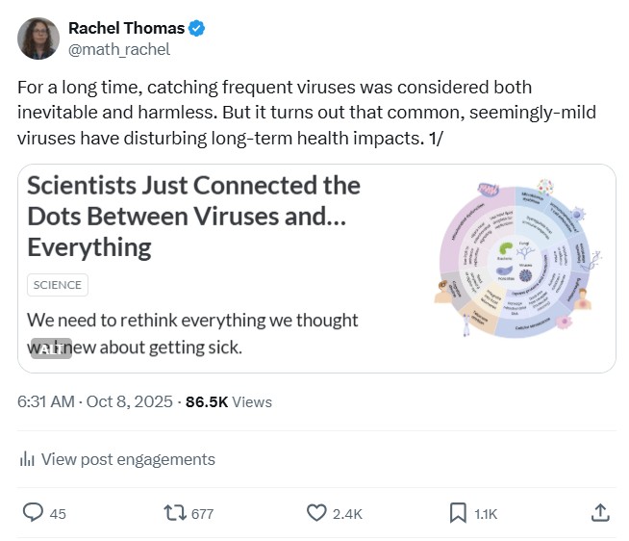Click the reply speech bubble icon
Viewport: 629px width, 541px height.
(x=33, y=513)
